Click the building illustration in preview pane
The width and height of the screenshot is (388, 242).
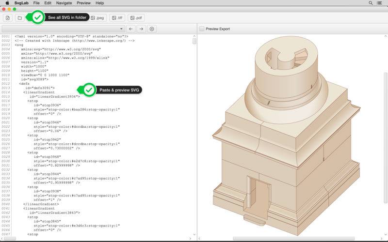[x=286, y=136]
